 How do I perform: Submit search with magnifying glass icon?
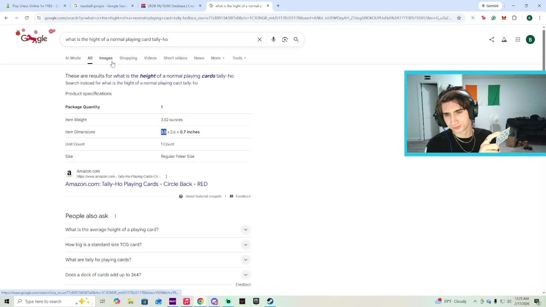click(296, 39)
